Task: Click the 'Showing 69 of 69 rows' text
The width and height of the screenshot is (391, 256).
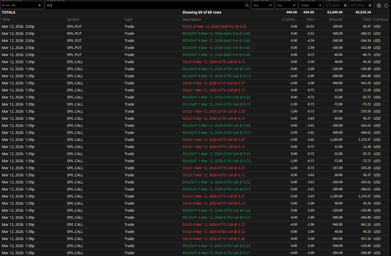Action: pos(202,12)
